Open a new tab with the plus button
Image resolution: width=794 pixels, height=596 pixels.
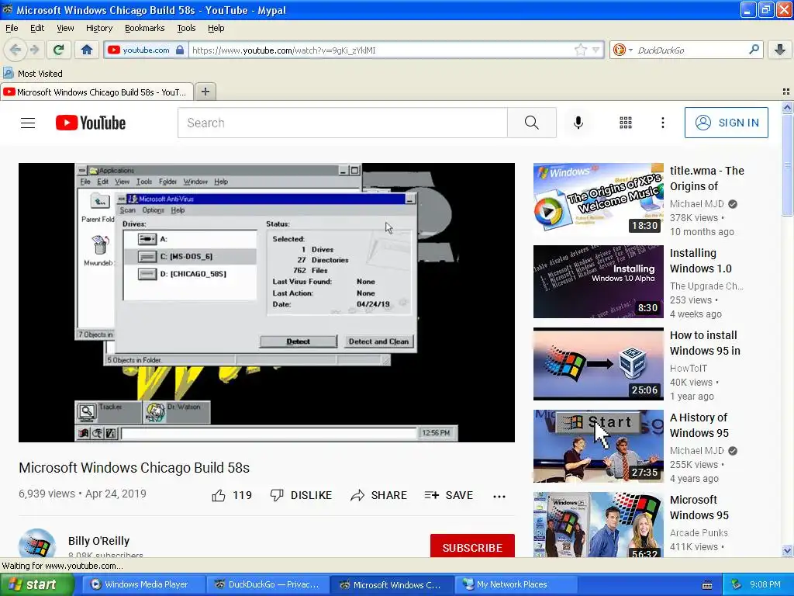[205, 92]
